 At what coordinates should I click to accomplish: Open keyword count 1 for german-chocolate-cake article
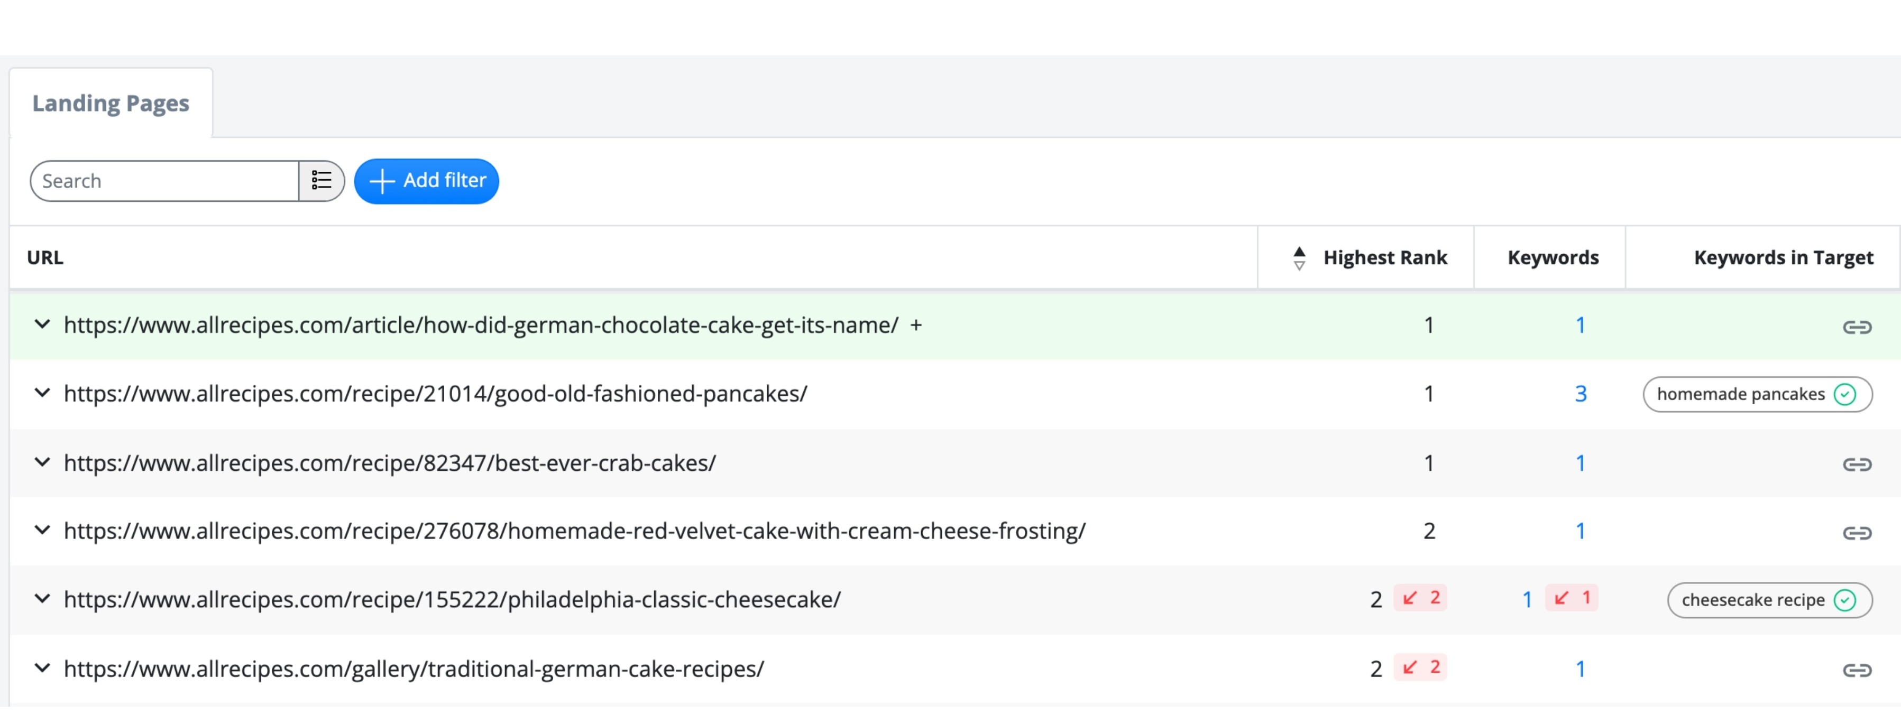pyautogui.click(x=1580, y=326)
